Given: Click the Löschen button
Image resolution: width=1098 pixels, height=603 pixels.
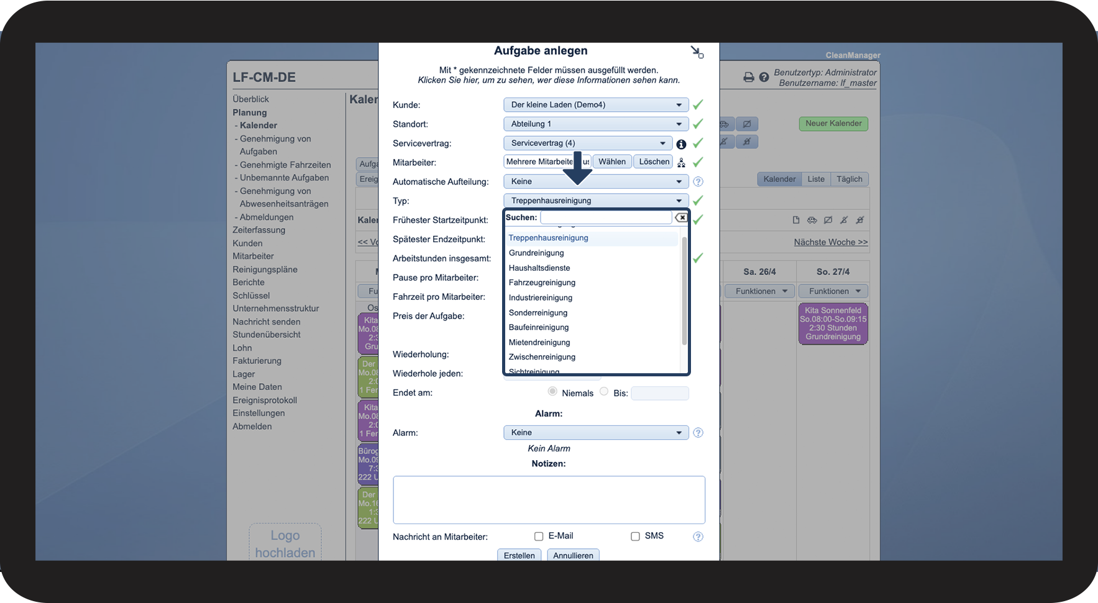Looking at the screenshot, I should coord(654,162).
